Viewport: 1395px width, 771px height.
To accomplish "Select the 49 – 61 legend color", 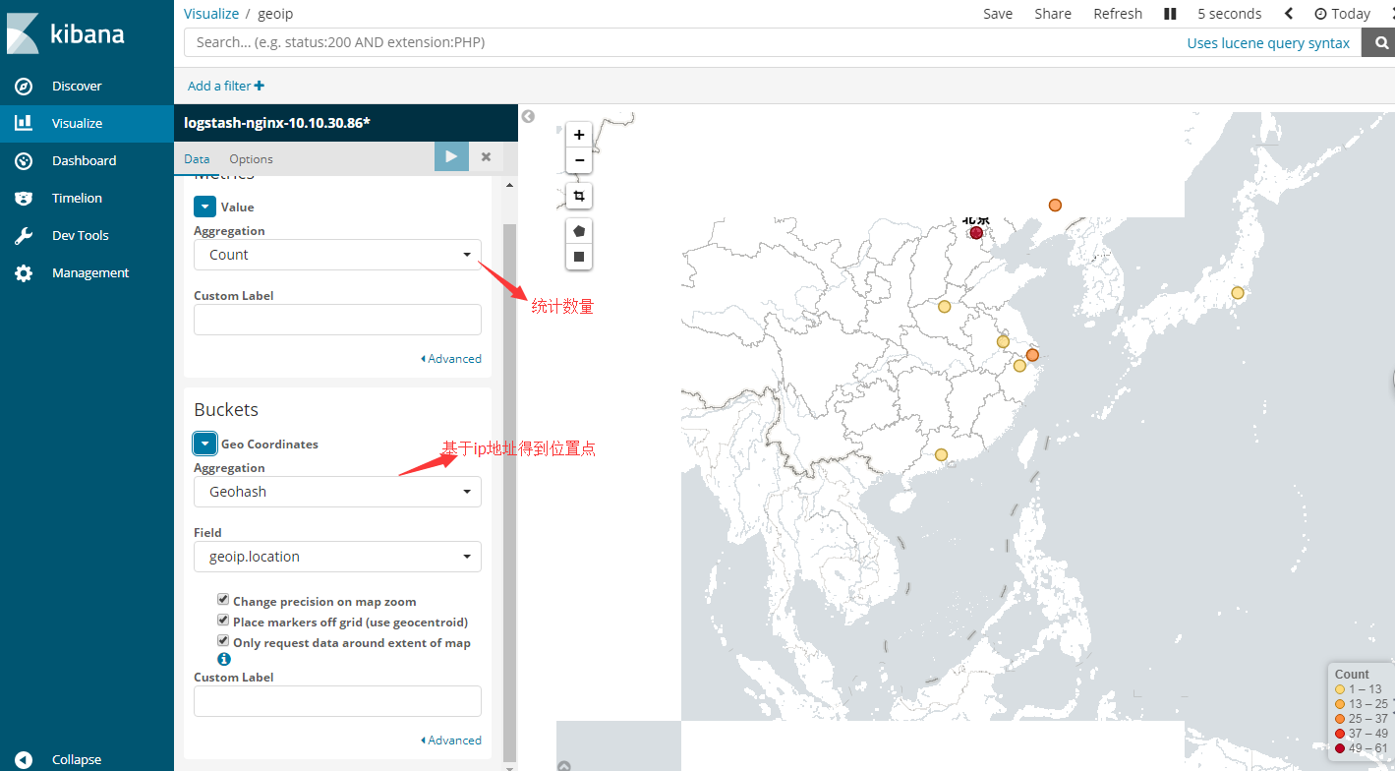I will coord(1340,748).
